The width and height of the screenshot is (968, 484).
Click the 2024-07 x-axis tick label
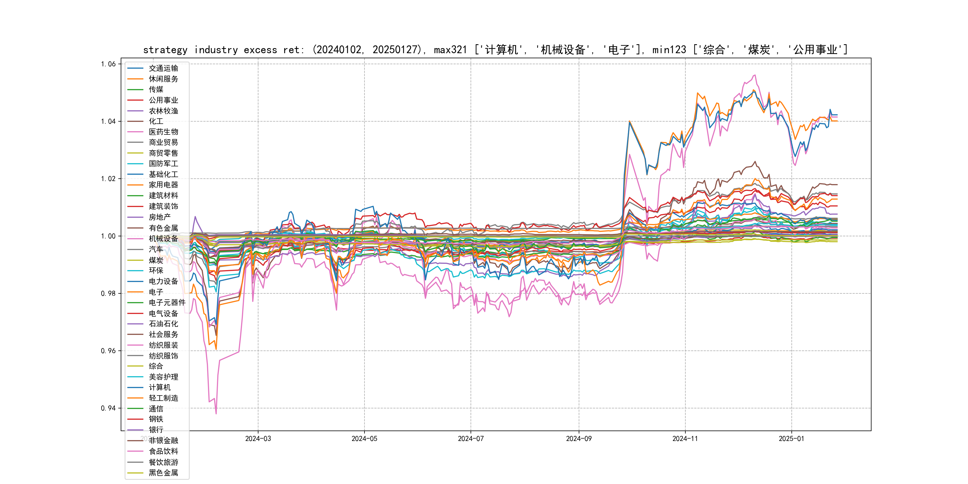471,439
